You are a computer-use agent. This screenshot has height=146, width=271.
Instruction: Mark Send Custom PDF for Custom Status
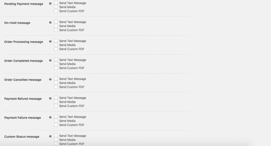pos(56,144)
